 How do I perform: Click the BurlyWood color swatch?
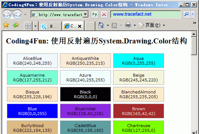point(32,127)
